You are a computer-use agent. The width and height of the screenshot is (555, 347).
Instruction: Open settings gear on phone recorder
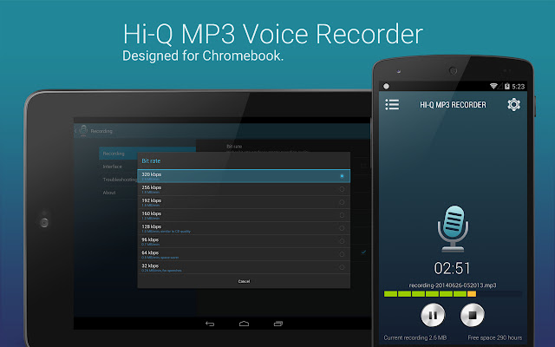point(513,104)
